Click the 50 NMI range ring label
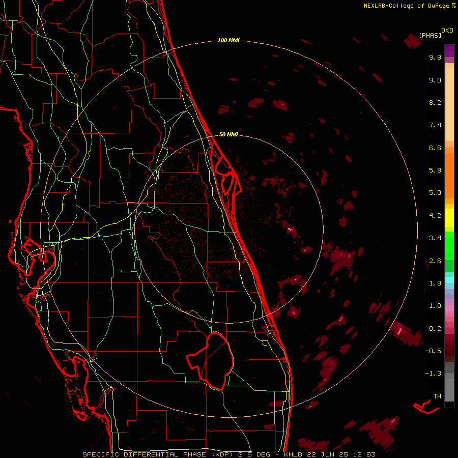 (228, 134)
